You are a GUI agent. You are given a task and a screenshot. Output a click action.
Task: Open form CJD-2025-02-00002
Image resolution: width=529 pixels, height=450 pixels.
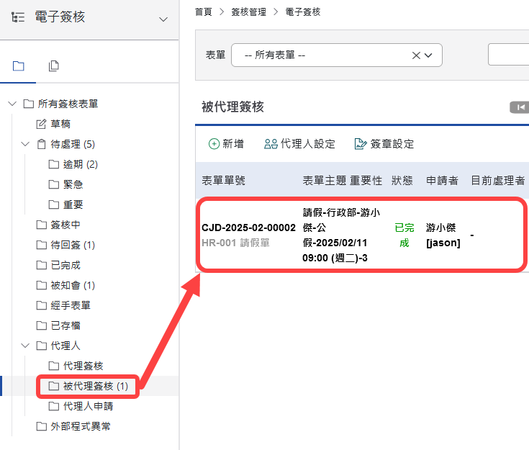pyautogui.click(x=248, y=228)
